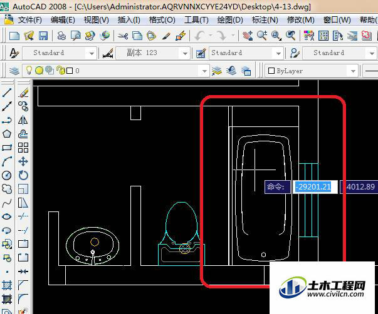Expand the Redo history arrow
Viewport: 378px width, 314px height.
pyautogui.click(x=233, y=36)
